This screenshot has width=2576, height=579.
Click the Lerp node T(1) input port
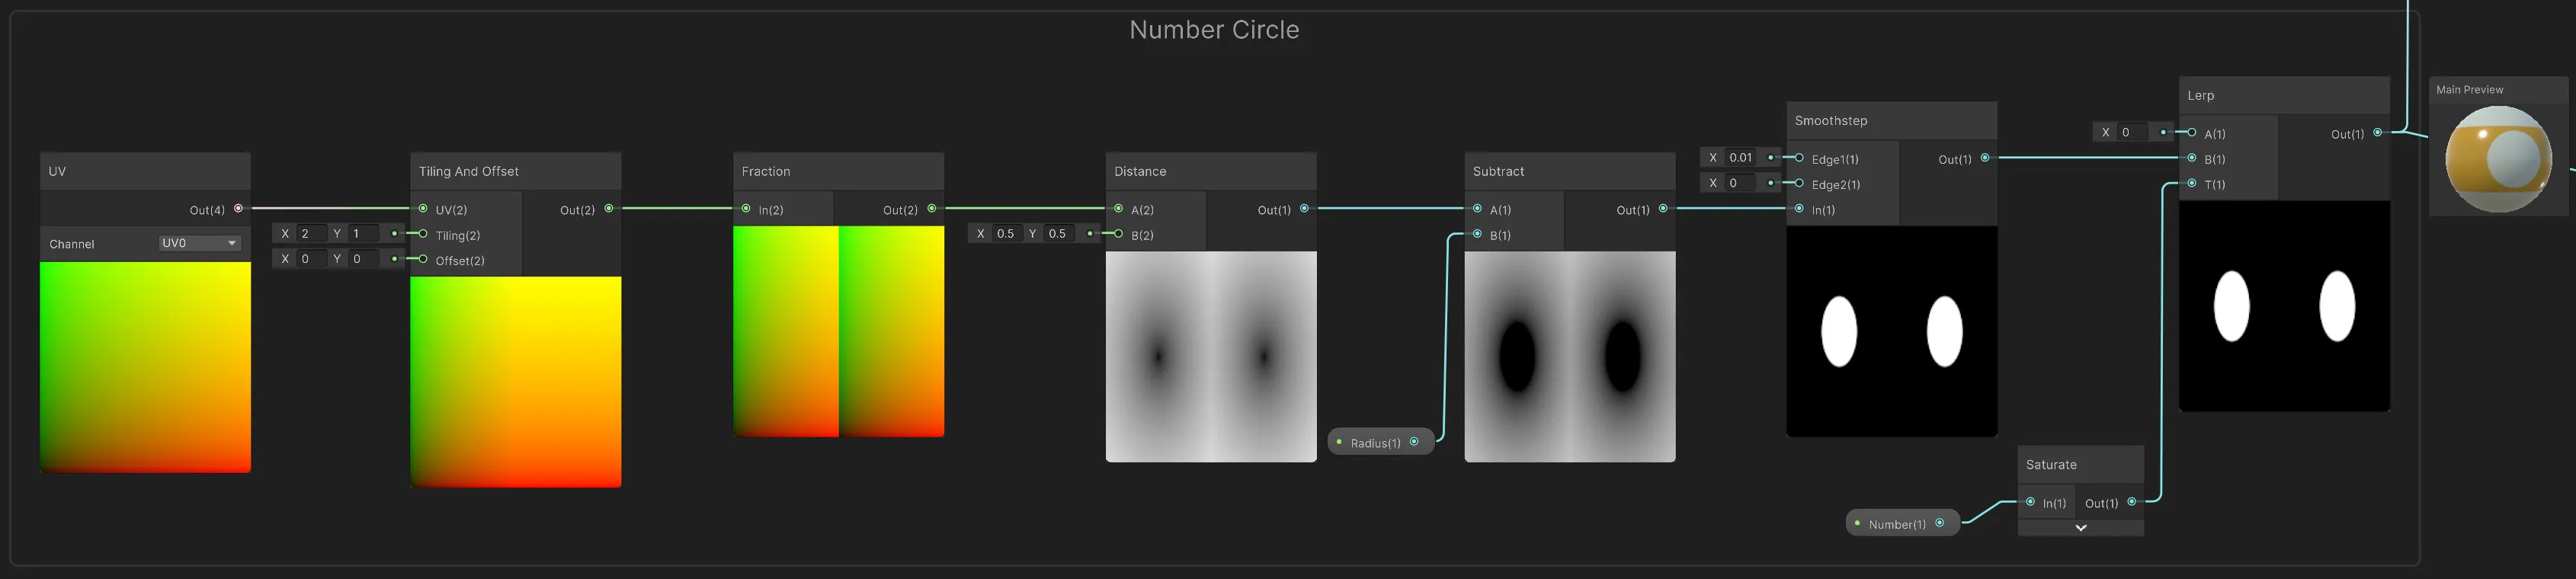pyautogui.click(x=2192, y=183)
